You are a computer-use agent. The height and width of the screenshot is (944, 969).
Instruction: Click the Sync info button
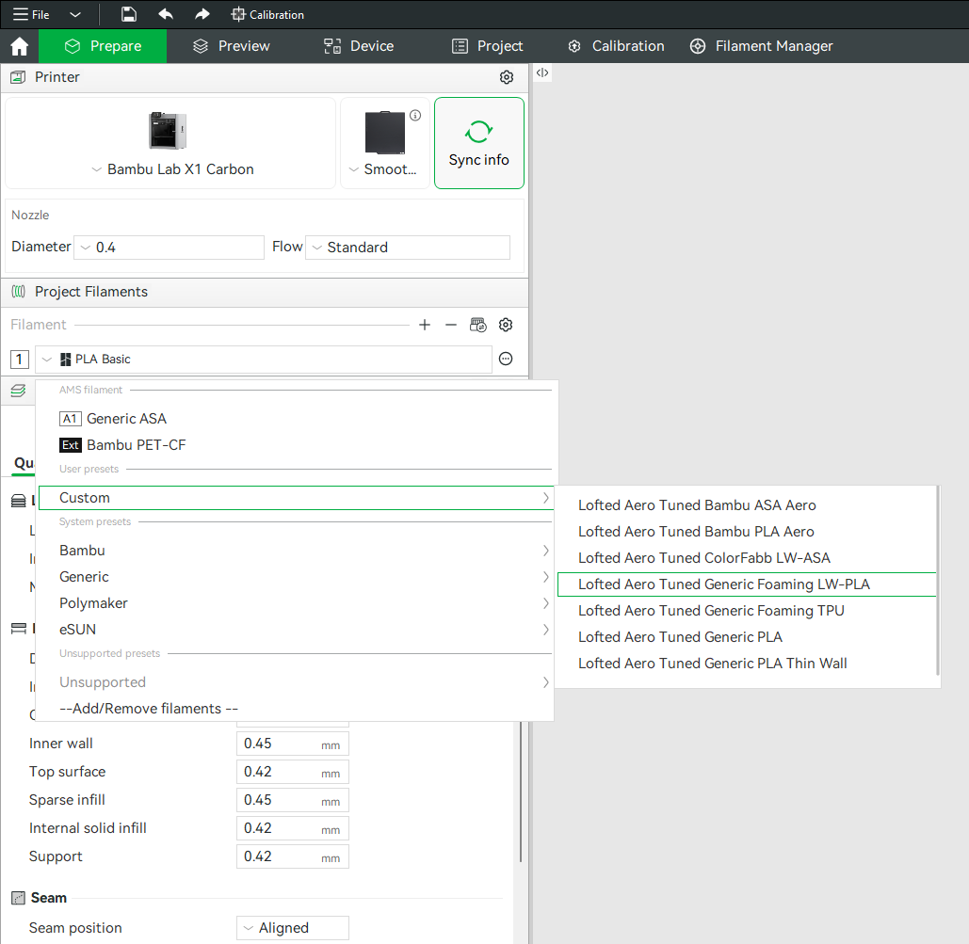coord(479,143)
